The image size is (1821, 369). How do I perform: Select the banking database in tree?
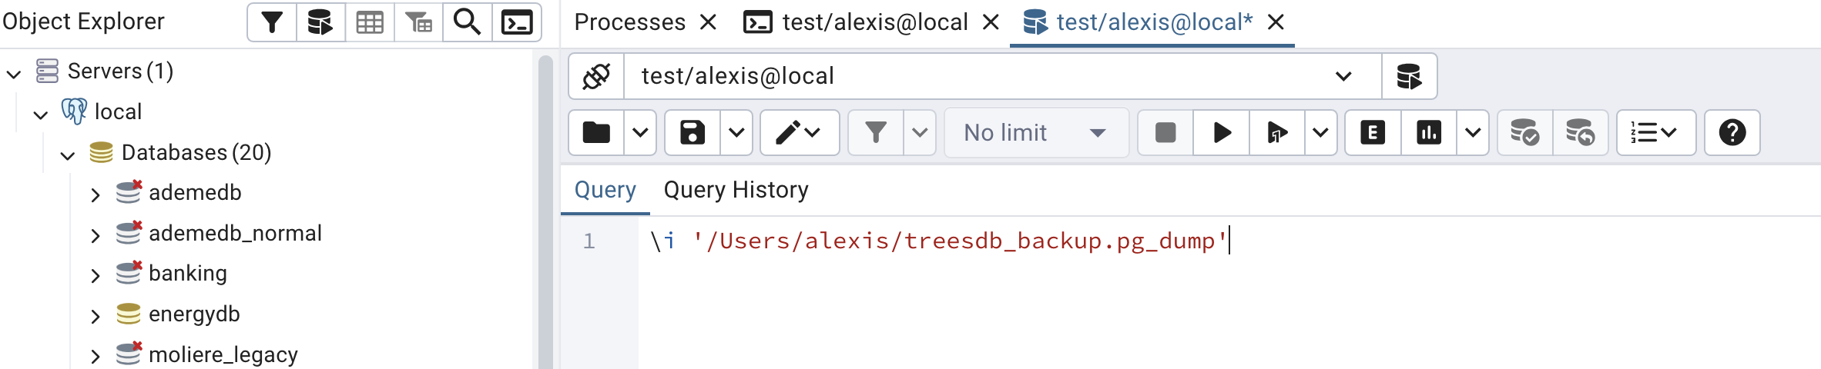[187, 274]
